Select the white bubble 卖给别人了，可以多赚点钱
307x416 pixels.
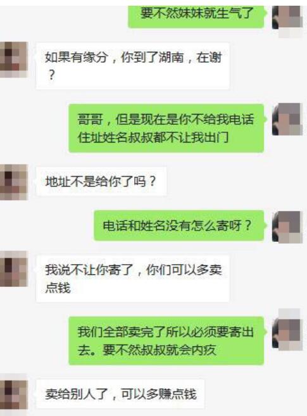[120, 394]
